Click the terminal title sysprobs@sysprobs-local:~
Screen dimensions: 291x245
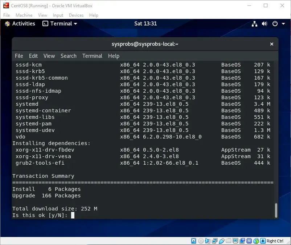(x=145, y=44)
